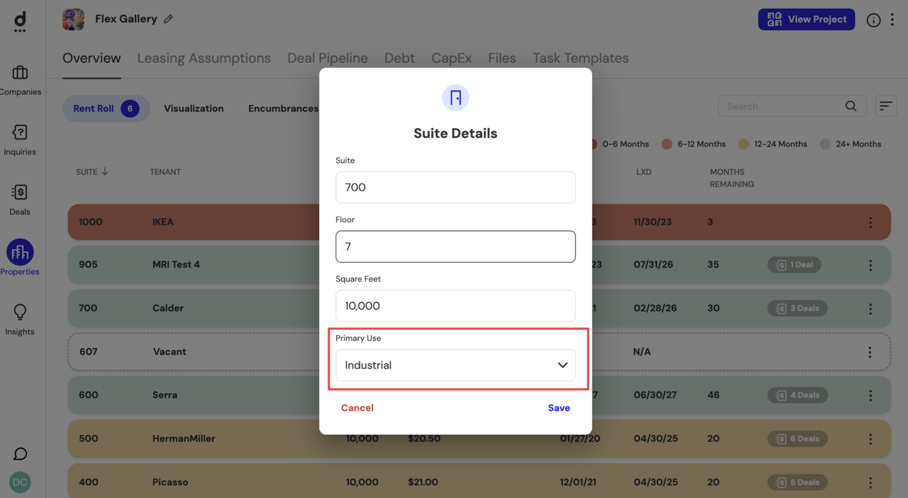The height and width of the screenshot is (498, 908).
Task: Open the Companies sidebar icon
Action: pos(20,73)
